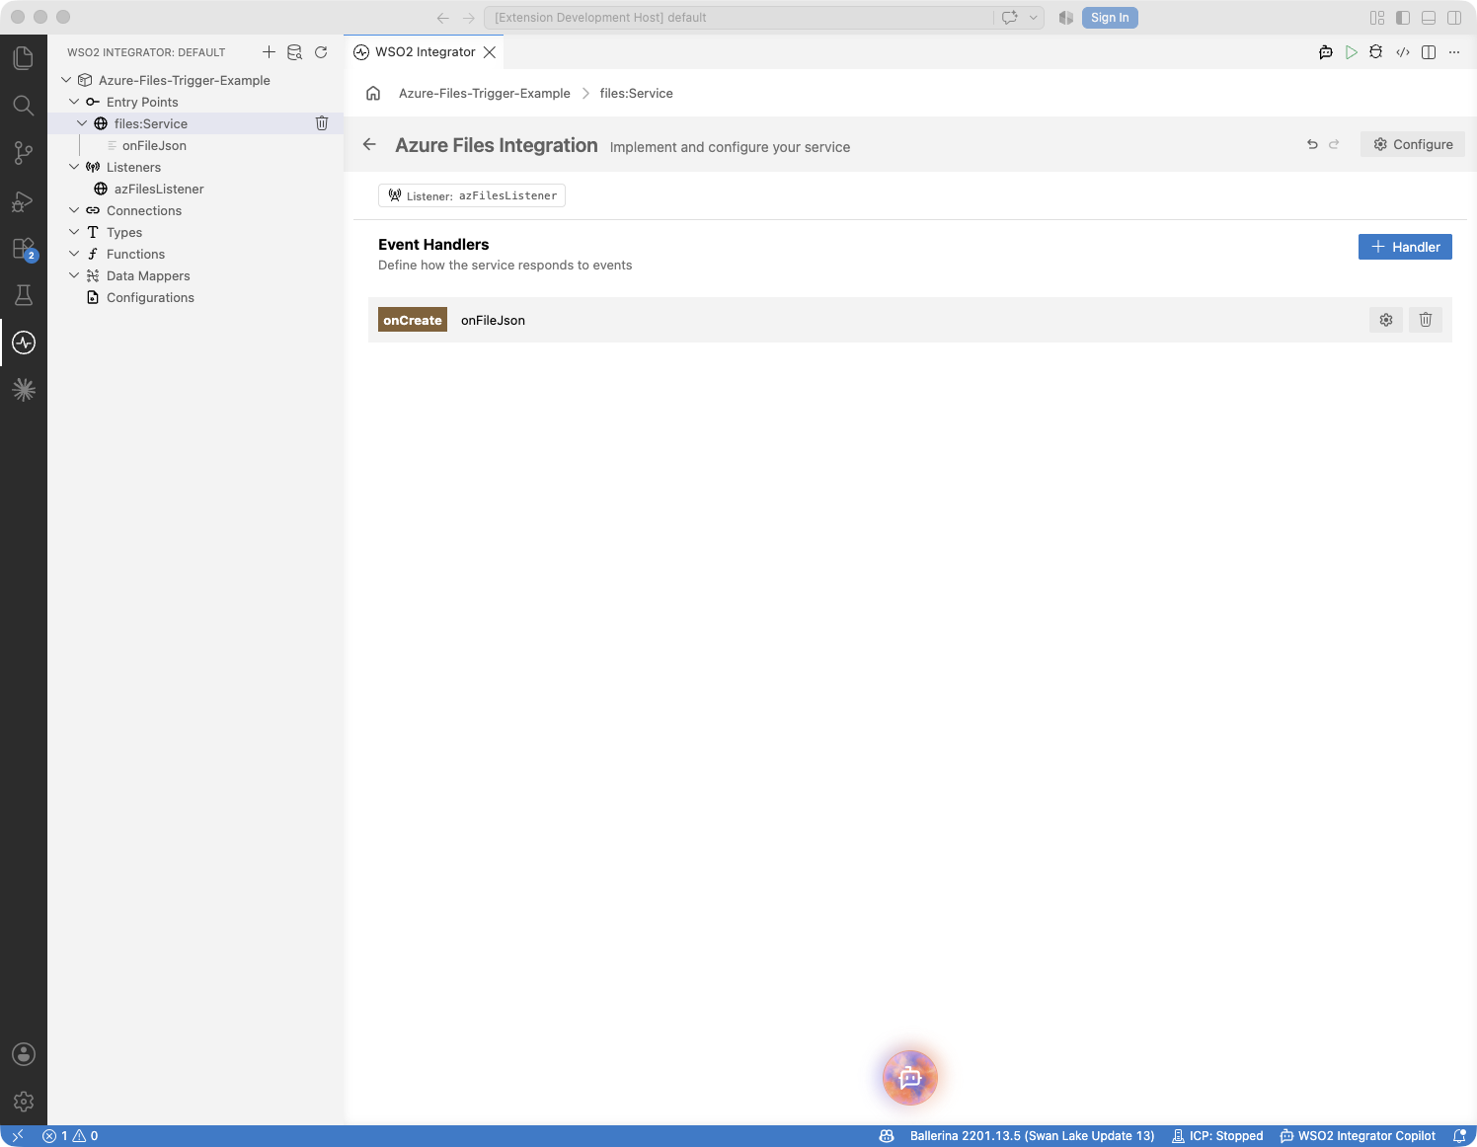Click the azFilesListener listener chip
The width and height of the screenshot is (1477, 1147).
click(x=472, y=195)
